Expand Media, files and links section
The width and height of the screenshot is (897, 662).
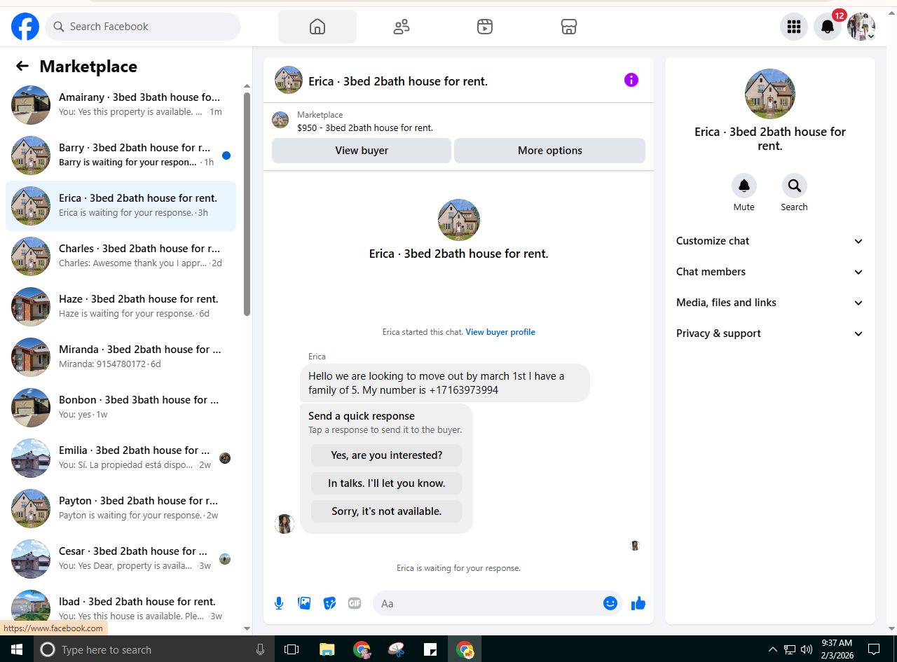769,303
